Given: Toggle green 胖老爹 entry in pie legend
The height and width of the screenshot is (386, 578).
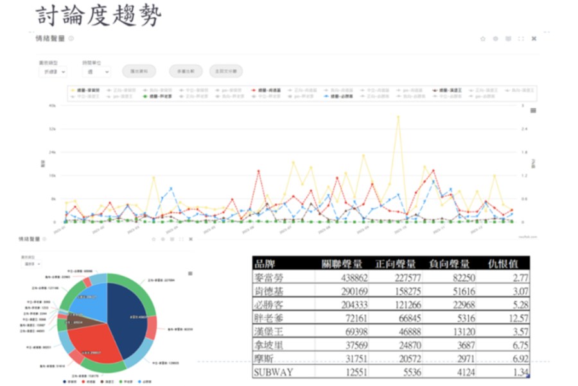Looking at the screenshot, I should [x=127, y=382].
